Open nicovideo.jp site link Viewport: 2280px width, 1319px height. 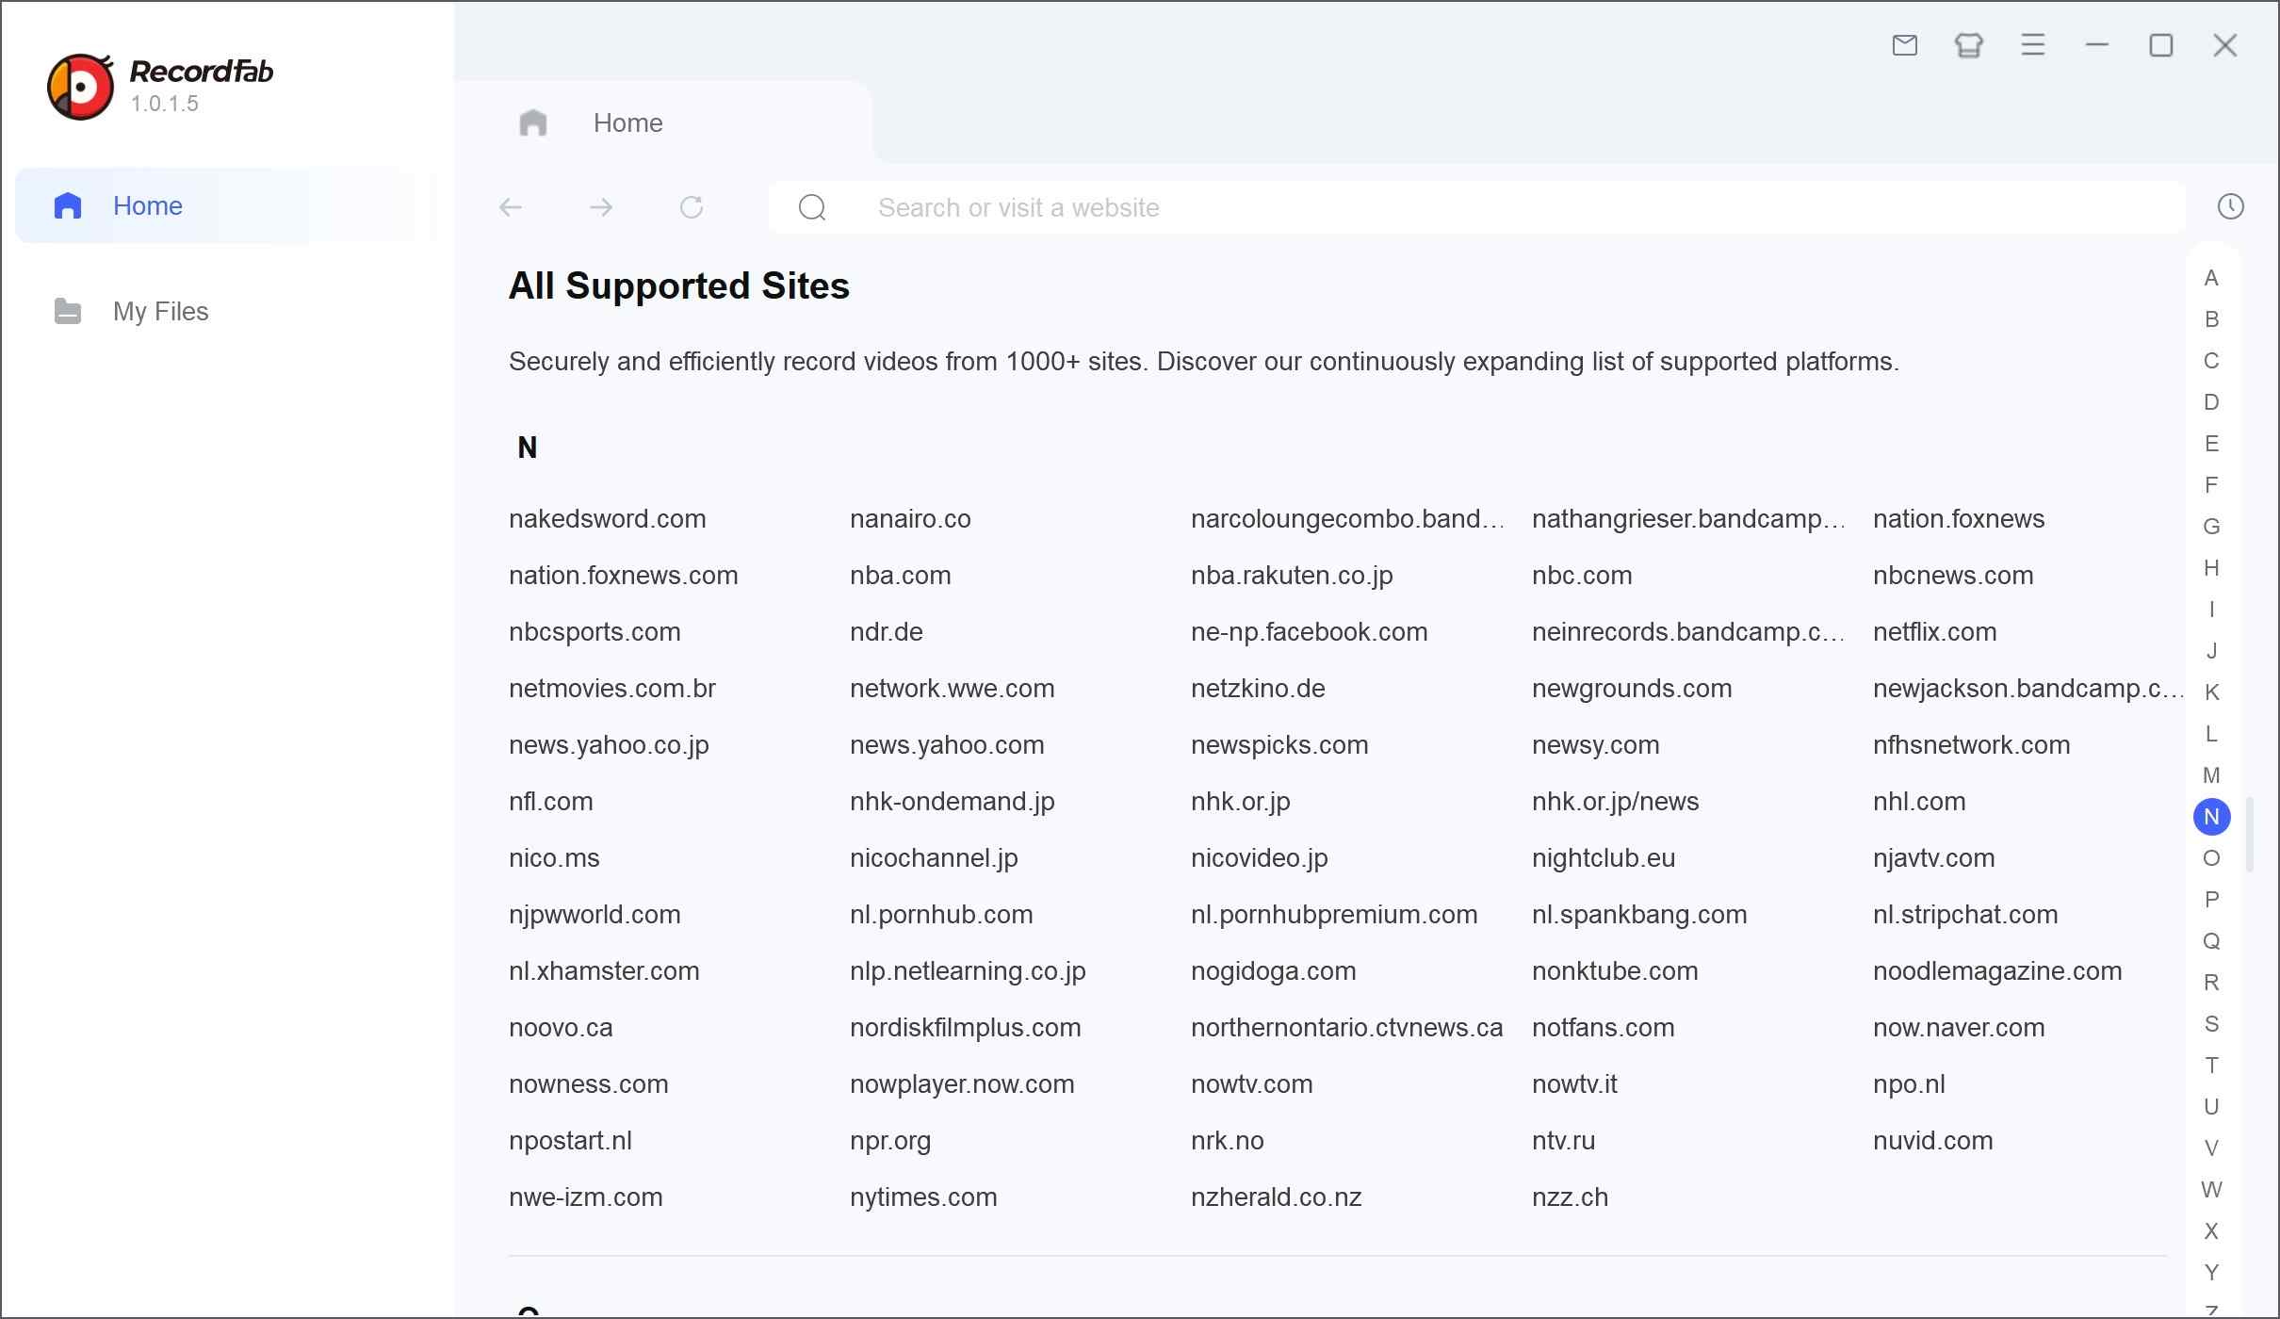click(1260, 858)
